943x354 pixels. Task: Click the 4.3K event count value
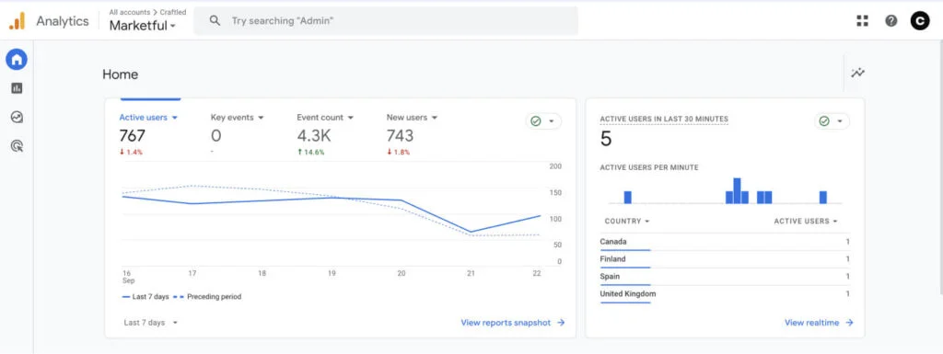coord(314,135)
